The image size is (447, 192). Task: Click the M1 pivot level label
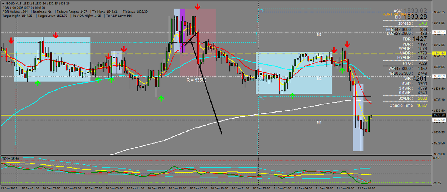[319, 122]
